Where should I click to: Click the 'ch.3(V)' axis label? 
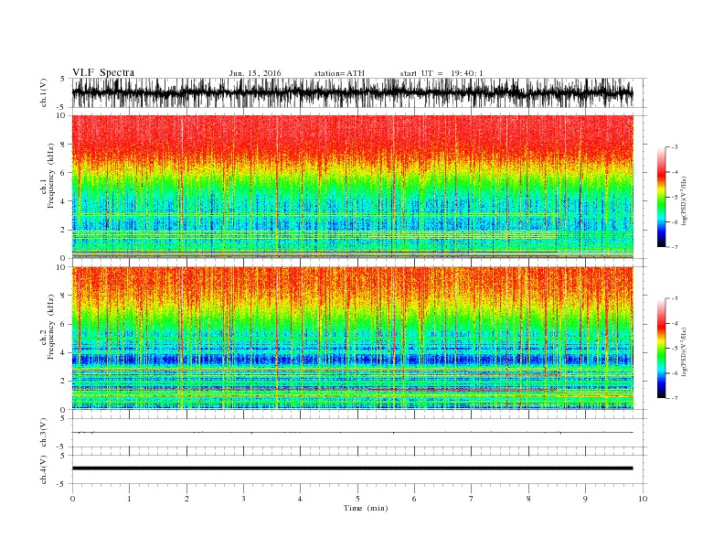coord(44,433)
